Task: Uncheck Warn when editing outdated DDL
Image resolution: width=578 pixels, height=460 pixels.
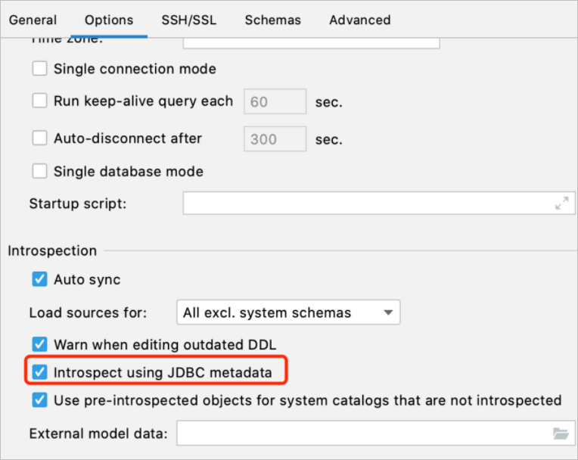Action: pyautogui.click(x=40, y=345)
